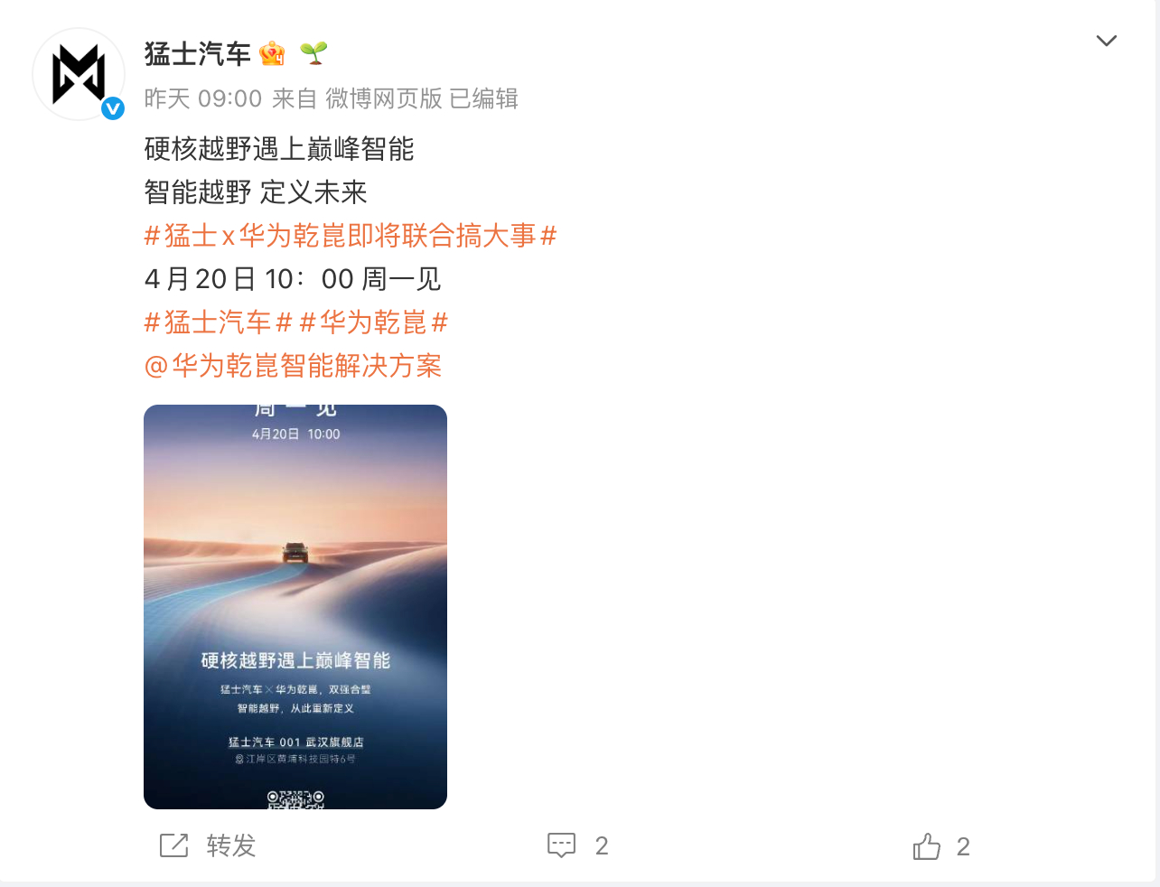Click the crown membership icon
Screen dimensions: 1160x887
pos(272,54)
